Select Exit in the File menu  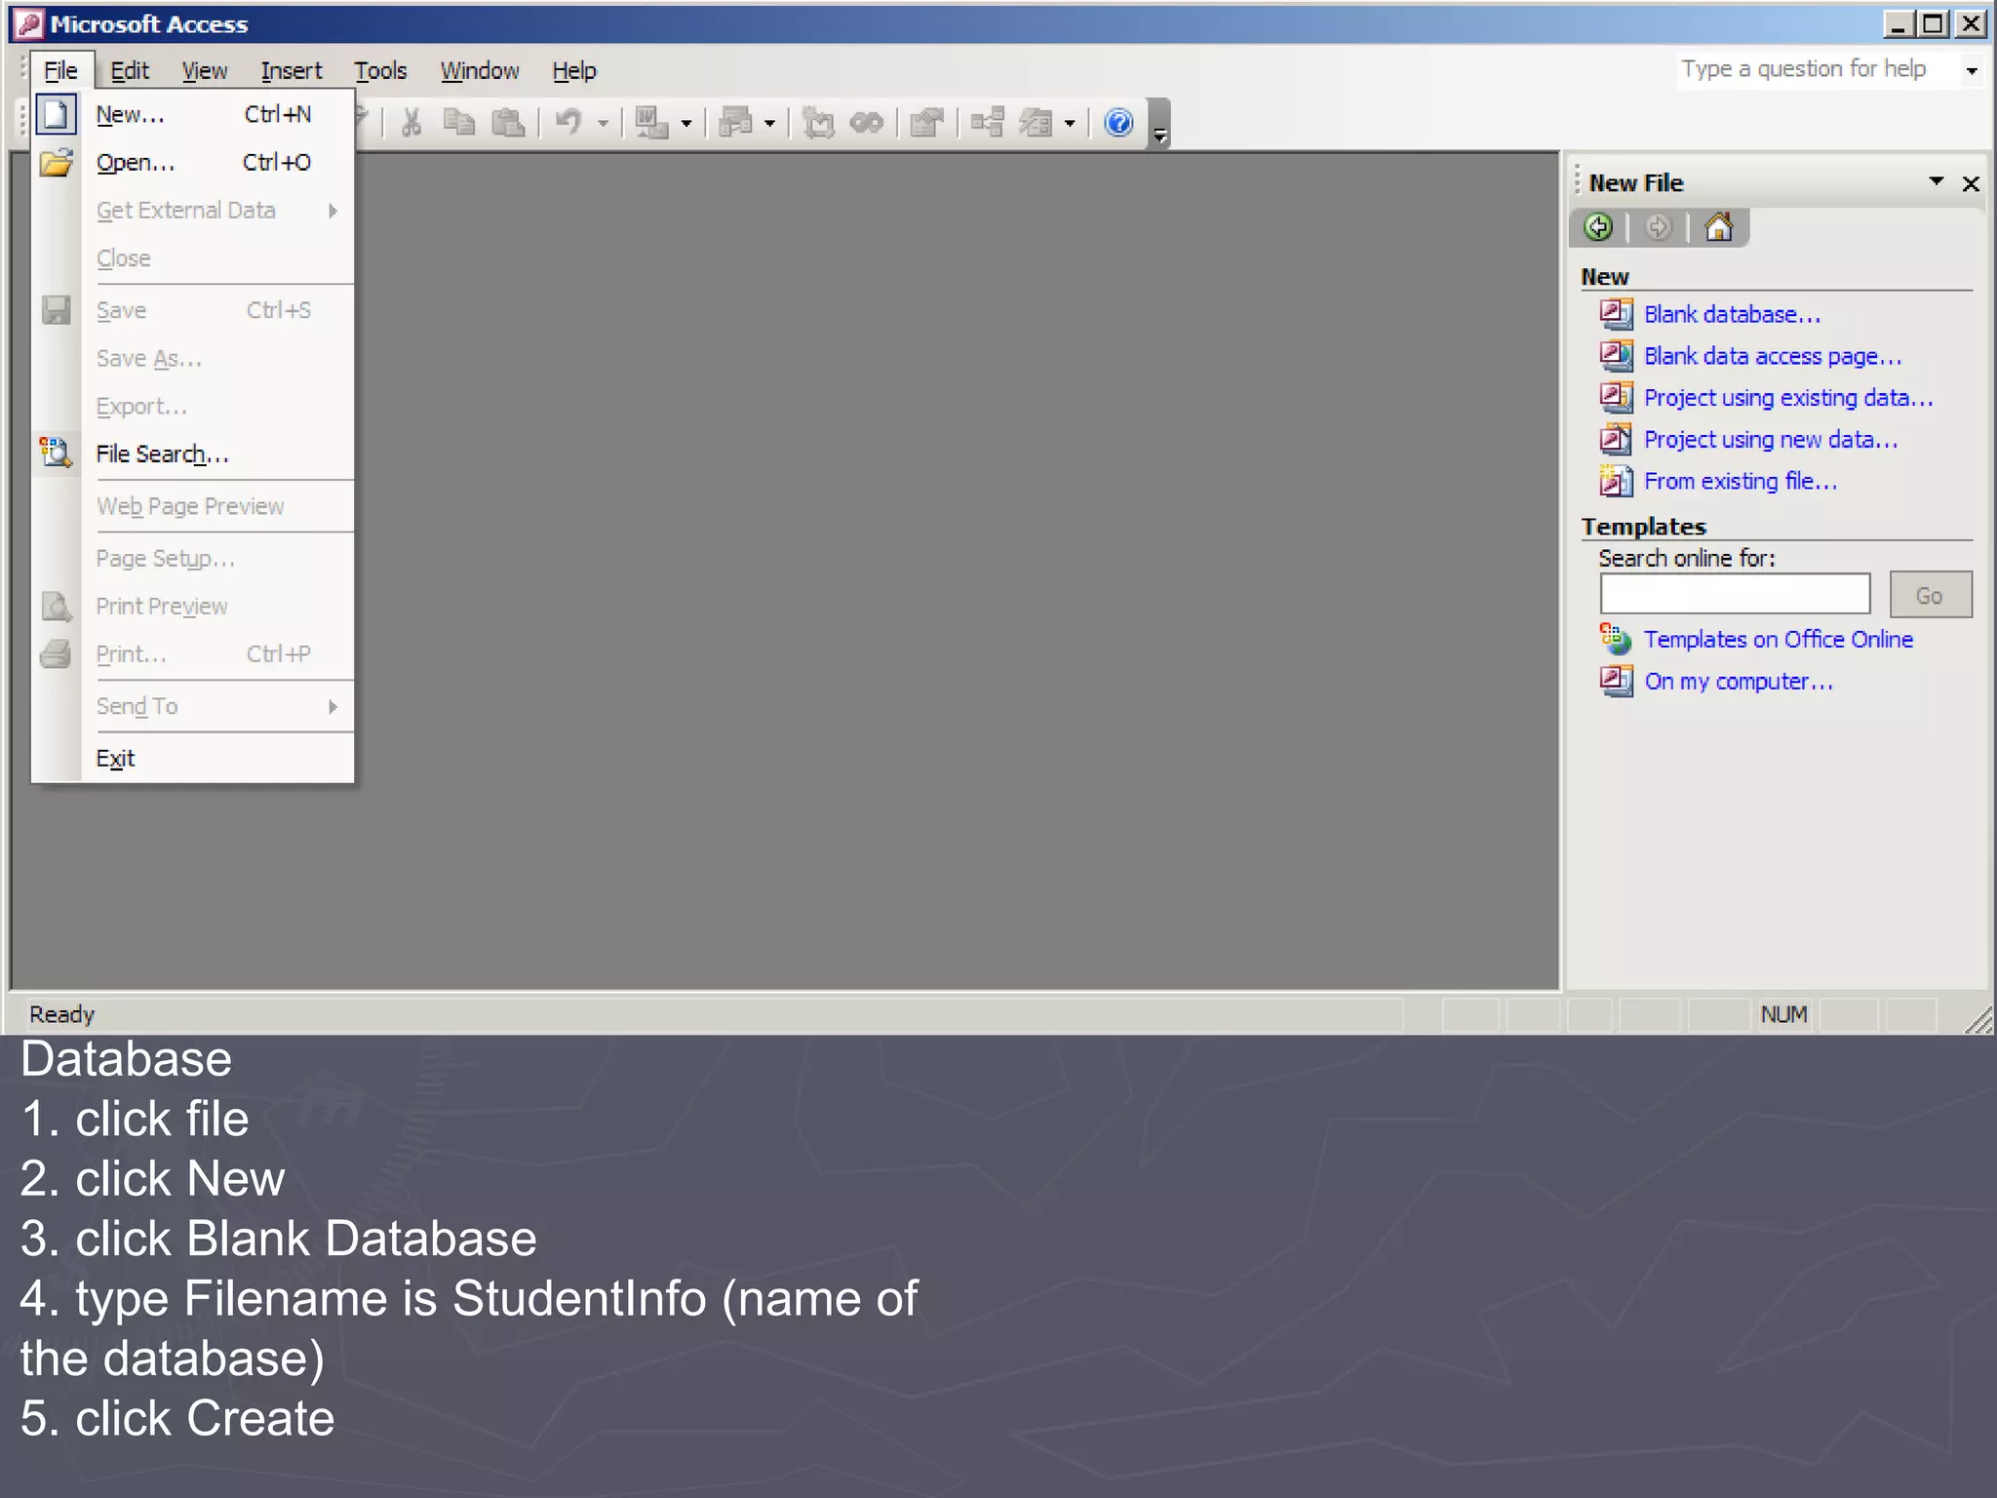[115, 759]
